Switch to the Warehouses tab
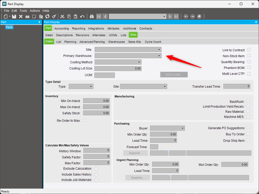 (x=116, y=42)
